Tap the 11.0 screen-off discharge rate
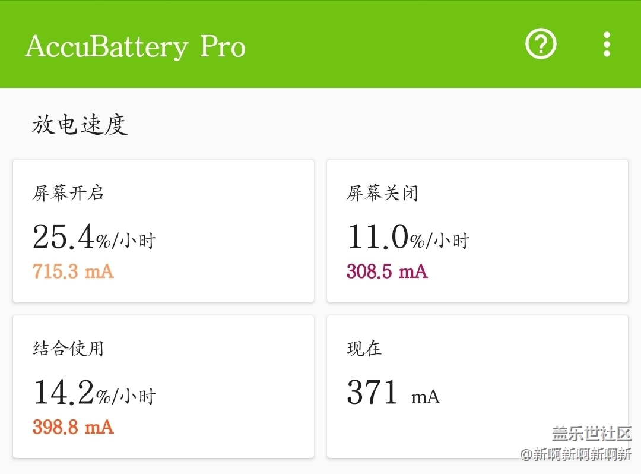The height and width of the screenshot is (474, 641). 377,237
